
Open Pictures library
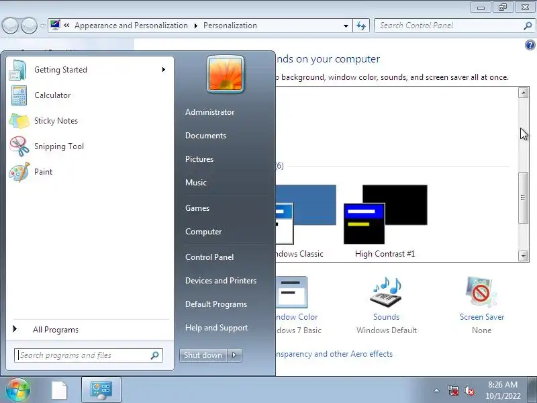click(x=199, y=159)
